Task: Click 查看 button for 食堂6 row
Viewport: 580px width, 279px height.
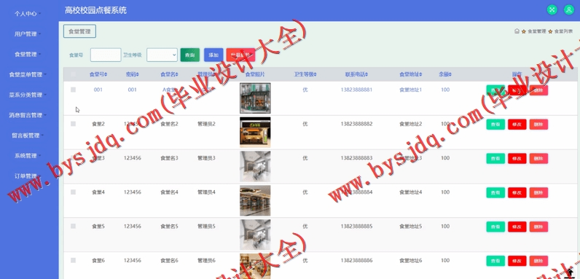Action: click(x=495, y=261)
